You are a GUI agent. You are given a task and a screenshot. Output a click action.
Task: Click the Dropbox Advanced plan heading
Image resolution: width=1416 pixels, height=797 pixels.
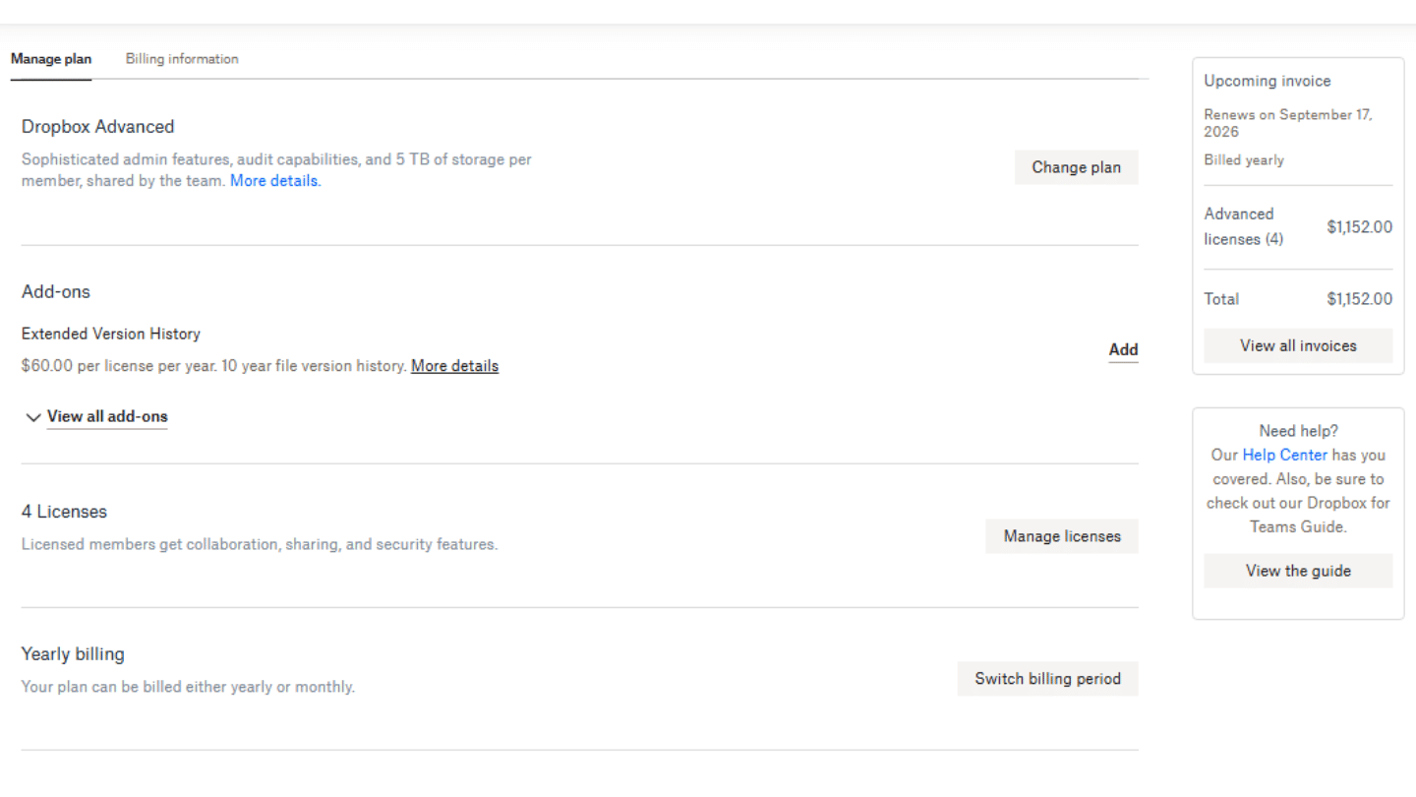[98, 127]
